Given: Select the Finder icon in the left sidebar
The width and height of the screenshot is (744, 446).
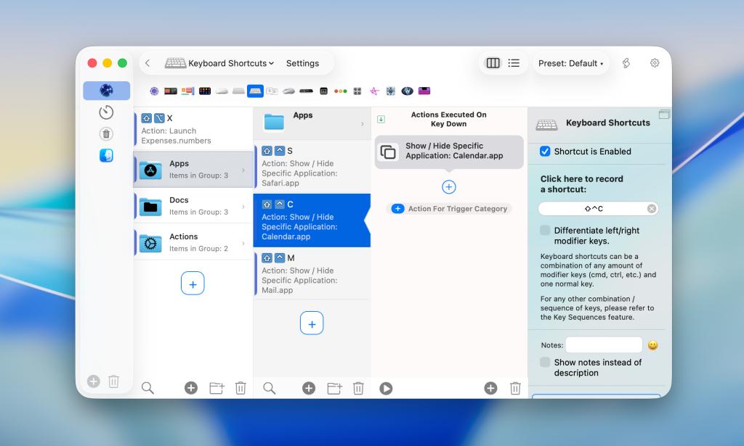Looking at the screenshot, I should pos(106,155).
